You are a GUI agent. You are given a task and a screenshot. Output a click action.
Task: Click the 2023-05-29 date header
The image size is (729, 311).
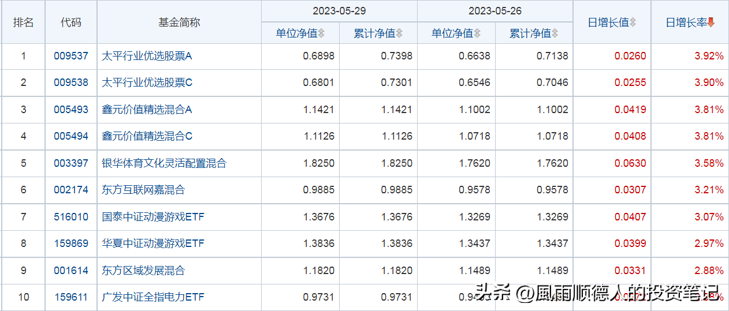[339, 11]
